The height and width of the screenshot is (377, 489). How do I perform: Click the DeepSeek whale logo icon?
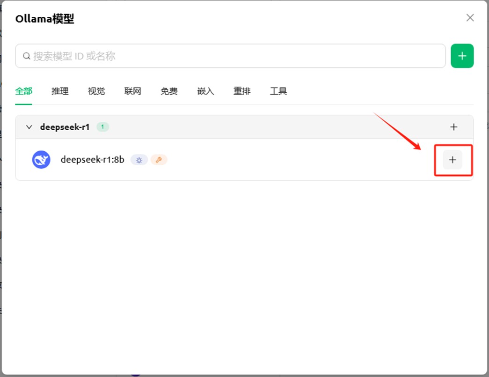click(41, 160)
